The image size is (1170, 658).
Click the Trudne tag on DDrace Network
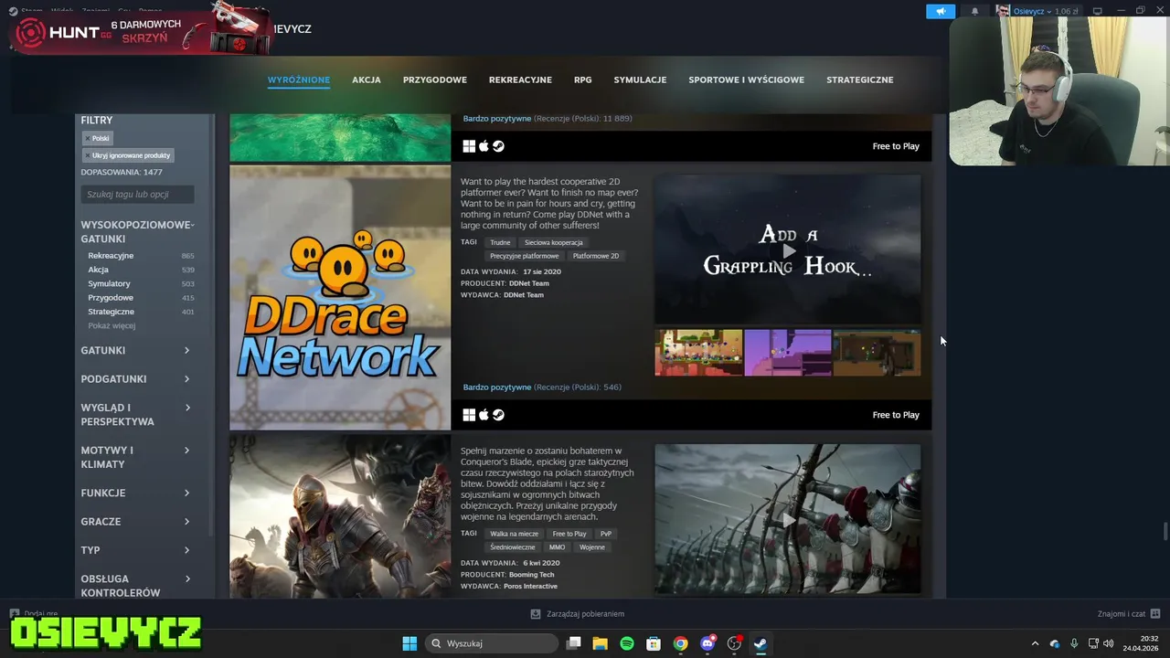click(500, 242)
